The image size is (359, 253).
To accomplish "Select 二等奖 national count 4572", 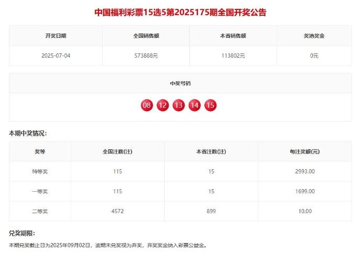I will point(117,211).
